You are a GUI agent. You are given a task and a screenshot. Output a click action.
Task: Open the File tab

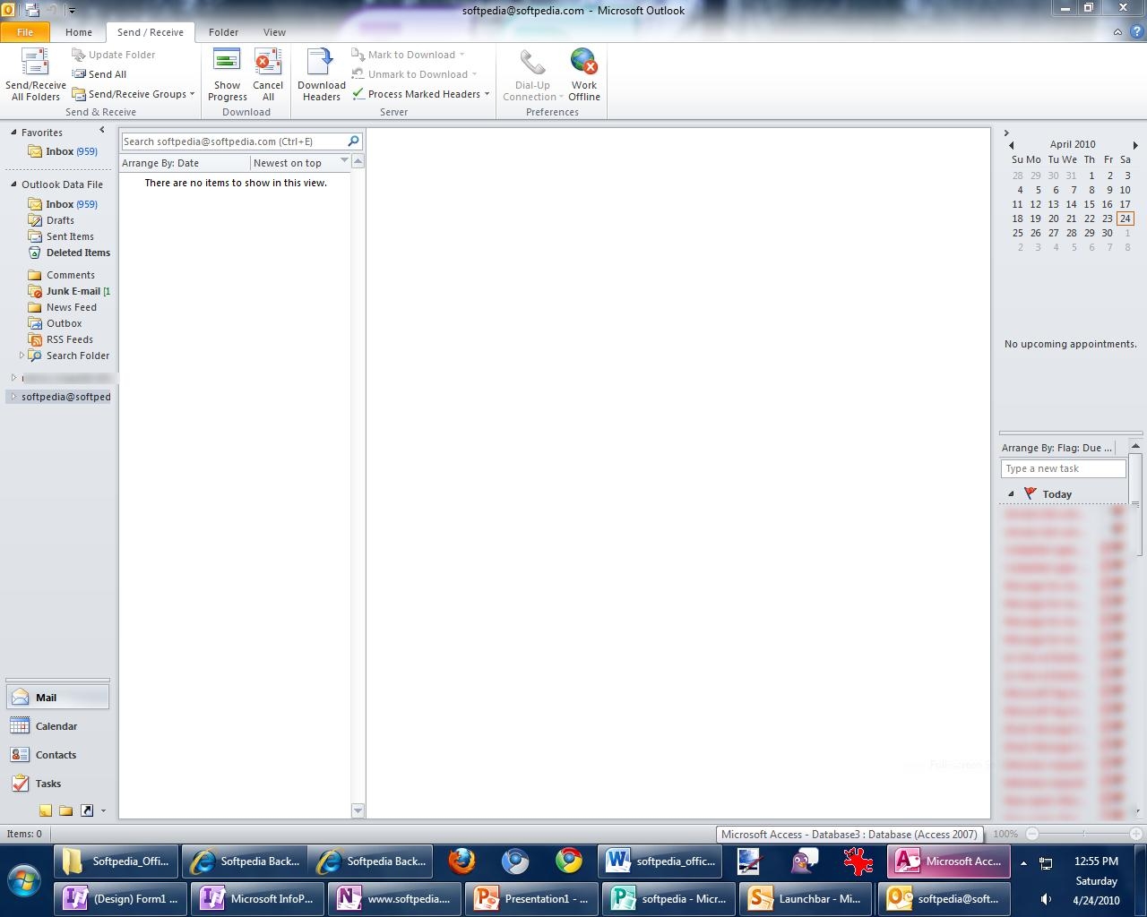click(25, 32)
